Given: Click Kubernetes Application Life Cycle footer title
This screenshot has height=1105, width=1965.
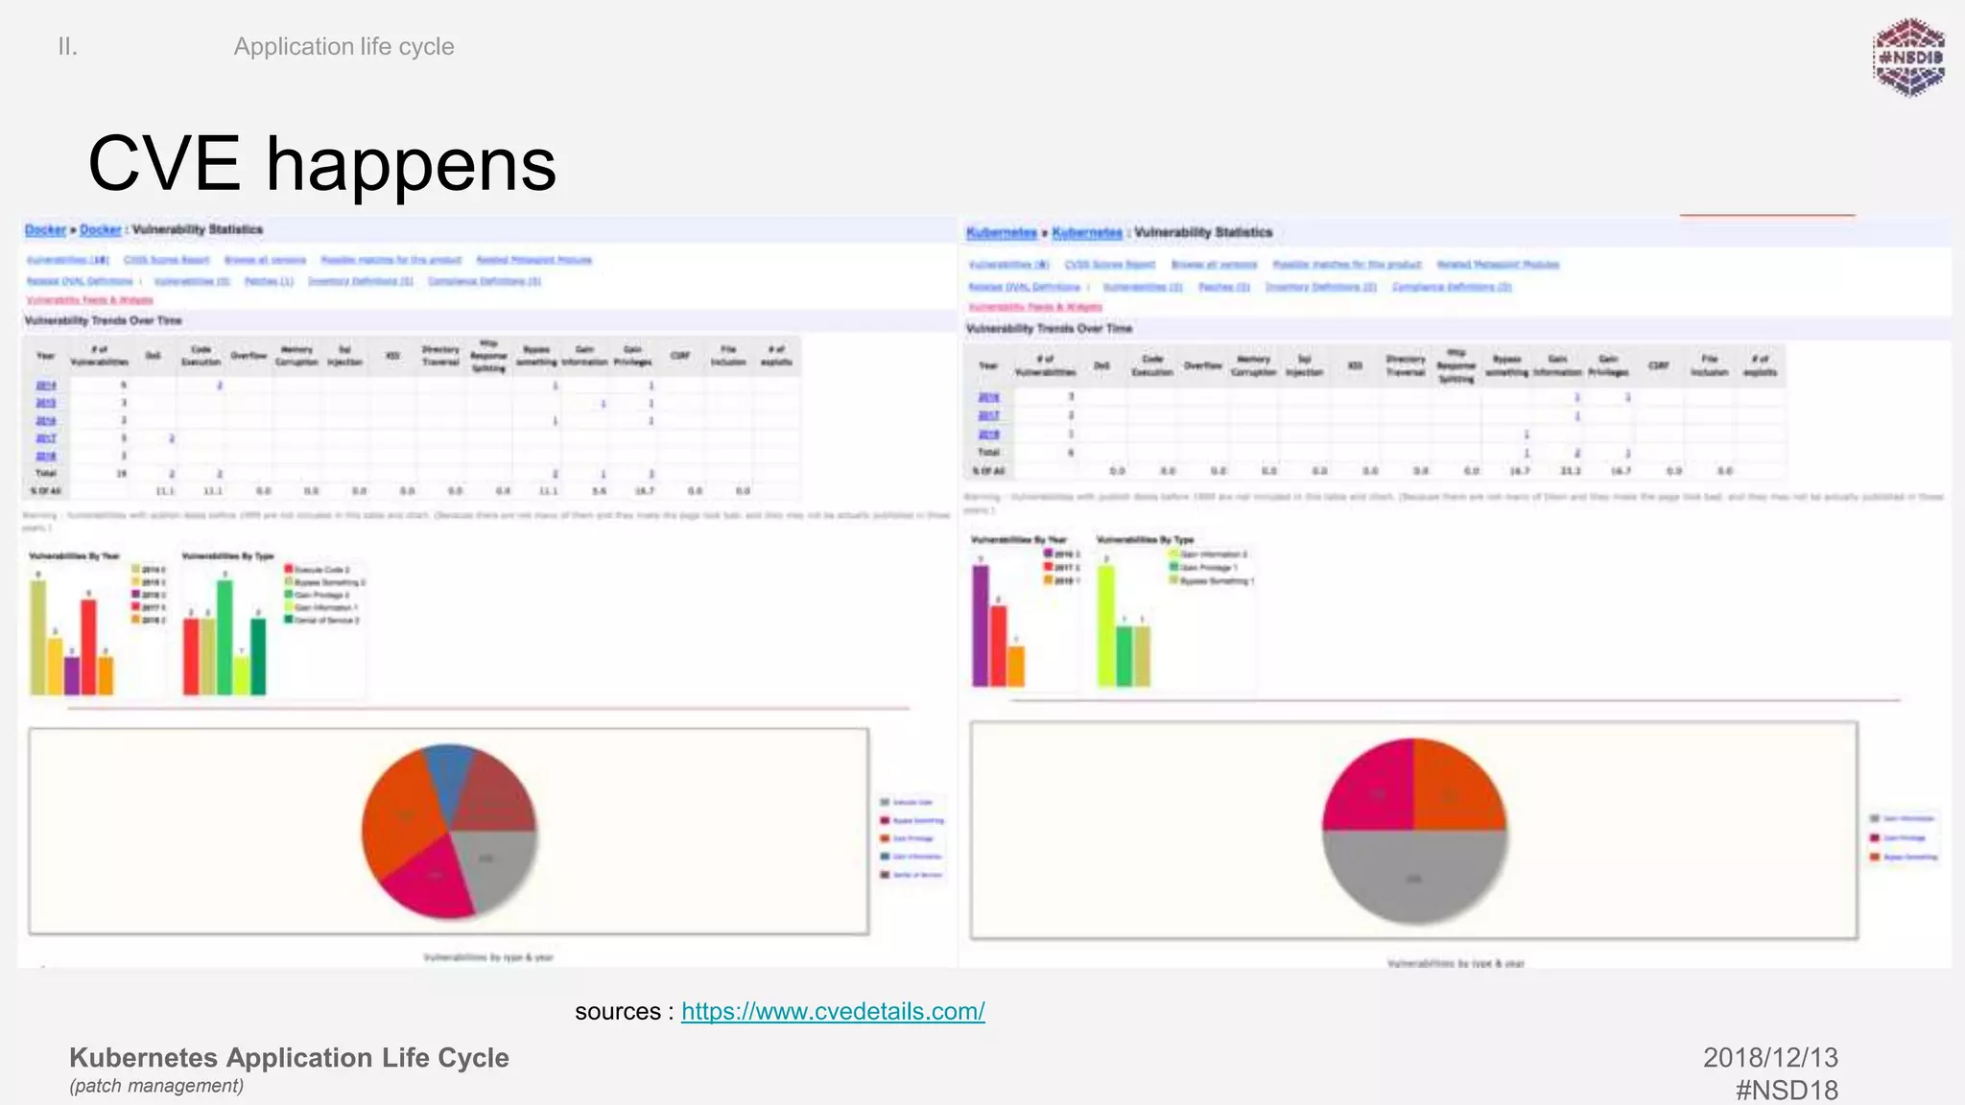Looking at the screenshot, I should [289, 1057].
